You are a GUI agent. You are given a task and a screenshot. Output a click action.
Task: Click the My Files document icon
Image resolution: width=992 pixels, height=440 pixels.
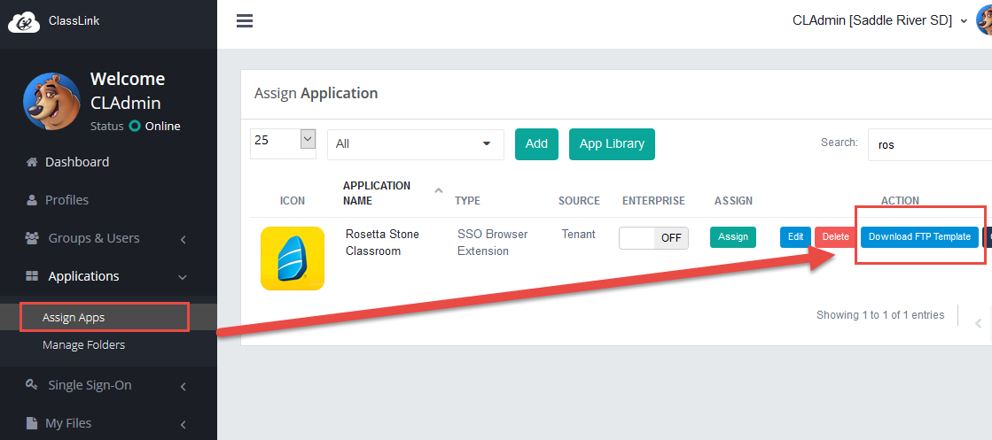[32, 423]
